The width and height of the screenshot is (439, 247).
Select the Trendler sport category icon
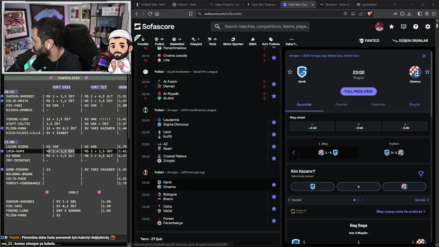[x=143, y=41]
